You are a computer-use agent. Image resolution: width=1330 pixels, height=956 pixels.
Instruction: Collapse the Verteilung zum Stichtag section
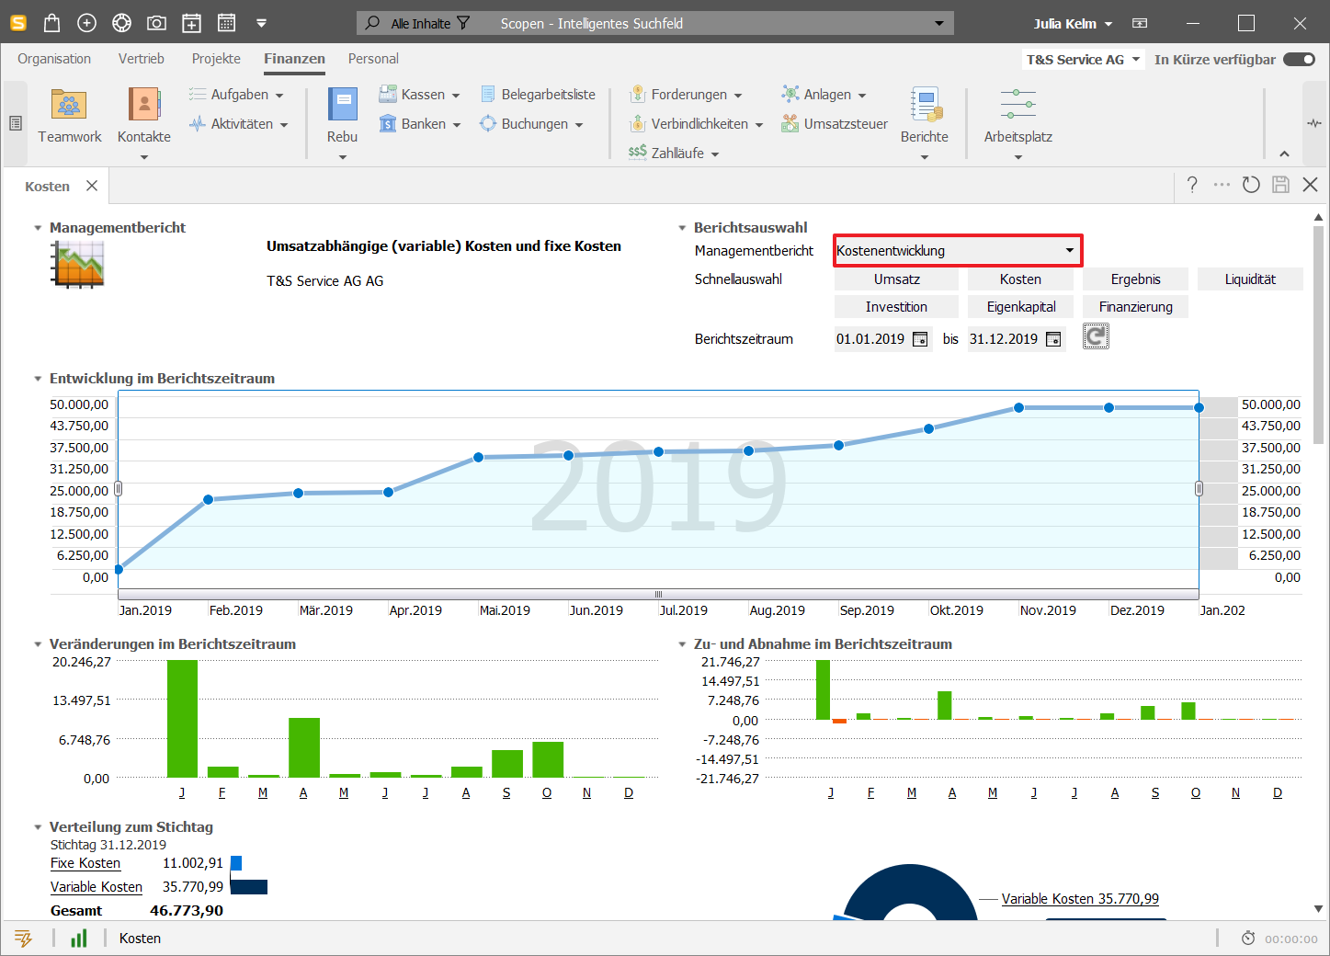(x=38, y=826)
